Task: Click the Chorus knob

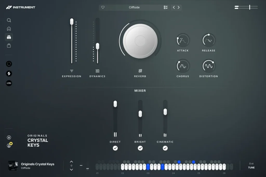Action: tap(183, 66)
